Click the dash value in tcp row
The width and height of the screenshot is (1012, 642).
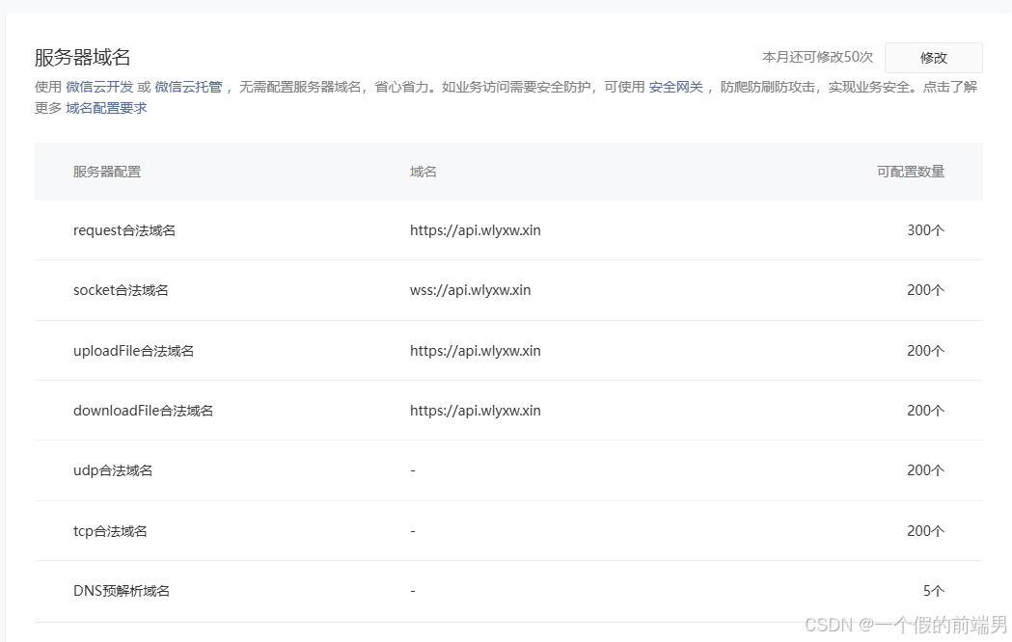(x=413, y=532)
